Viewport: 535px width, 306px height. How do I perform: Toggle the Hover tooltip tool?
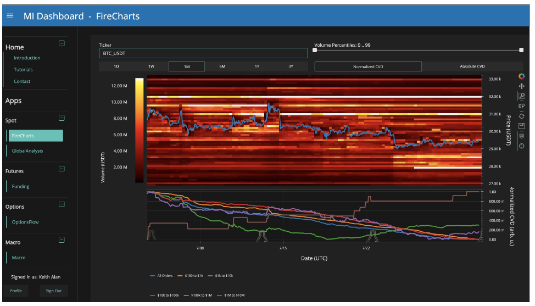tap(521, 136)
